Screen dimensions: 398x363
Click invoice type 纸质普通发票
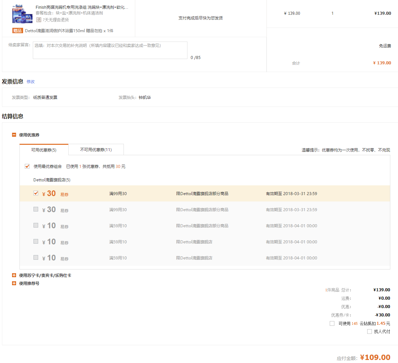tap(45, 98)
